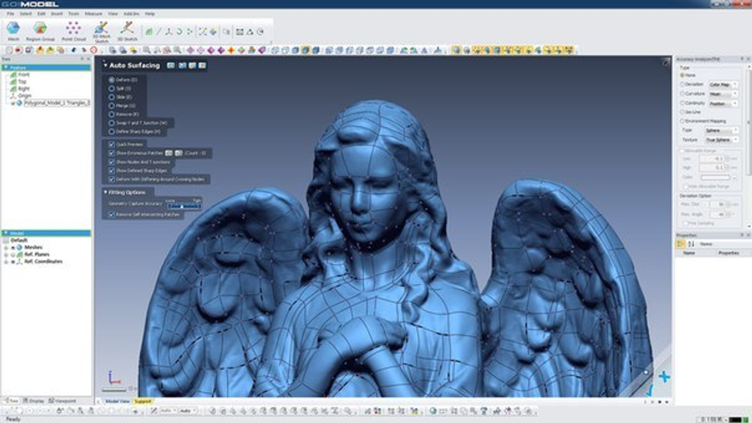Click the ref vector line icon
Image resolution: width=752 pixels, height=423 pixels.
159,32
